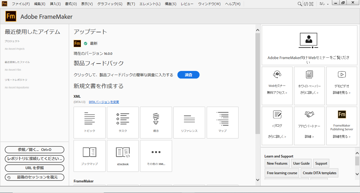Select the xDocBook template icon
Image resolution: width=360 pixels, height=193 pixels.
[123, 156]
